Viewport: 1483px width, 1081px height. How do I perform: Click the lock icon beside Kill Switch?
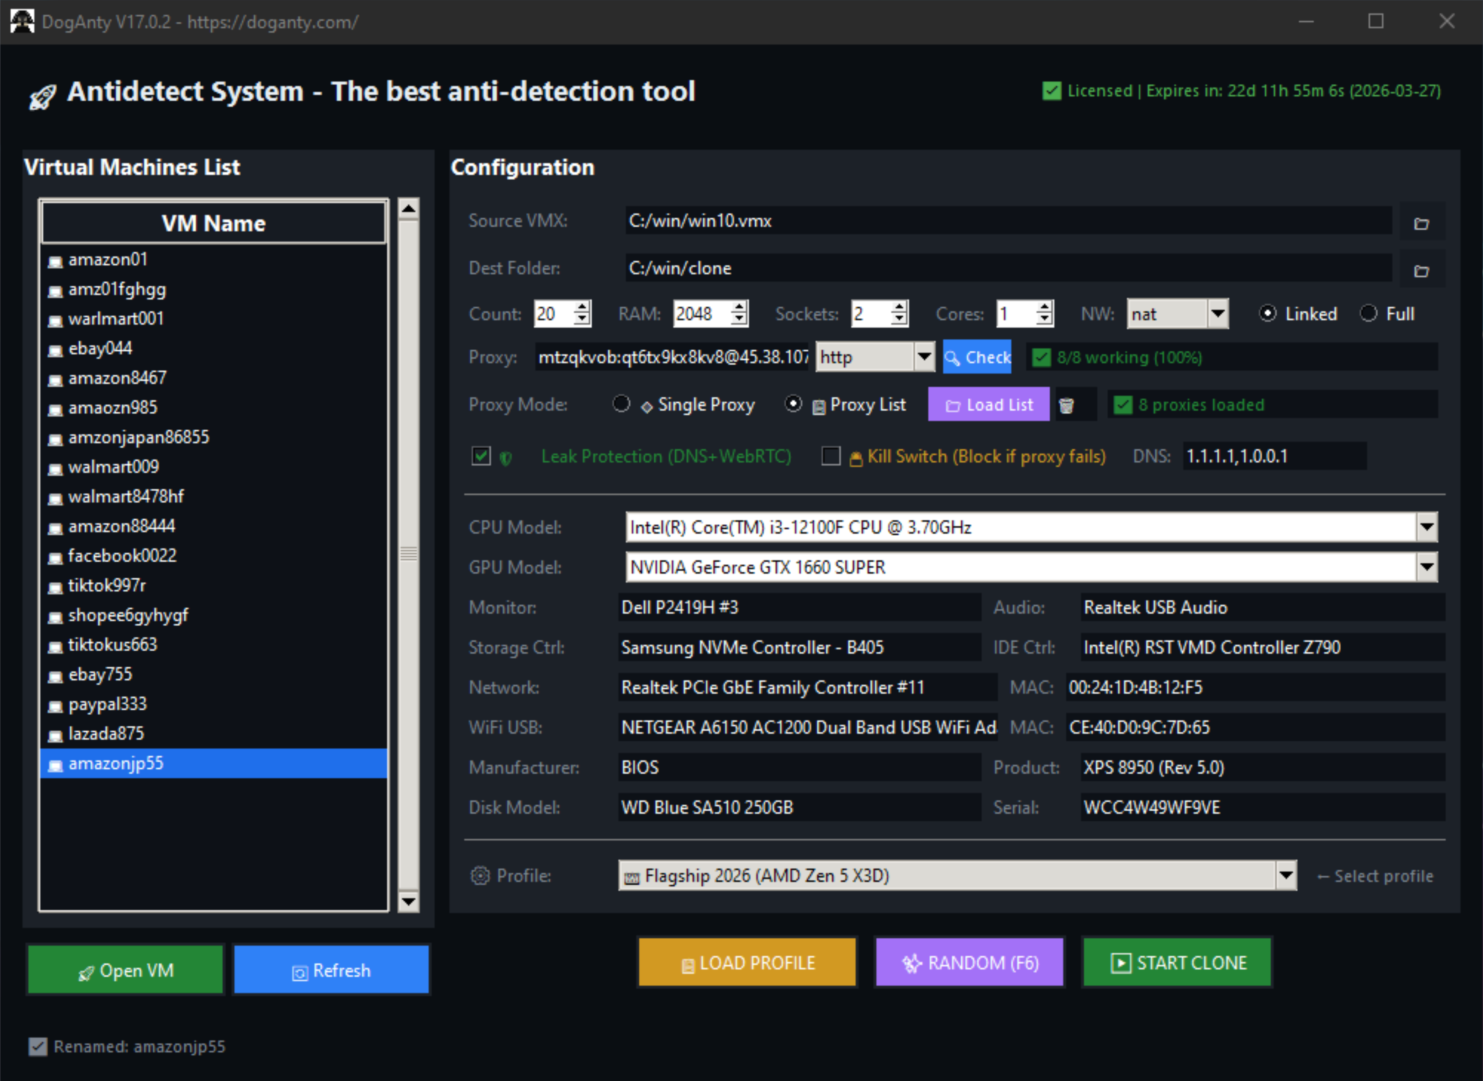coord(857,457)
